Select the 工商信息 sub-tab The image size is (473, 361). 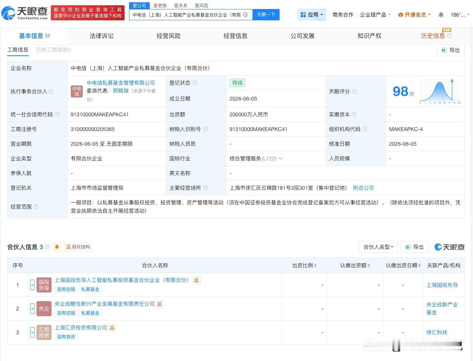click(x=18, y=50)
